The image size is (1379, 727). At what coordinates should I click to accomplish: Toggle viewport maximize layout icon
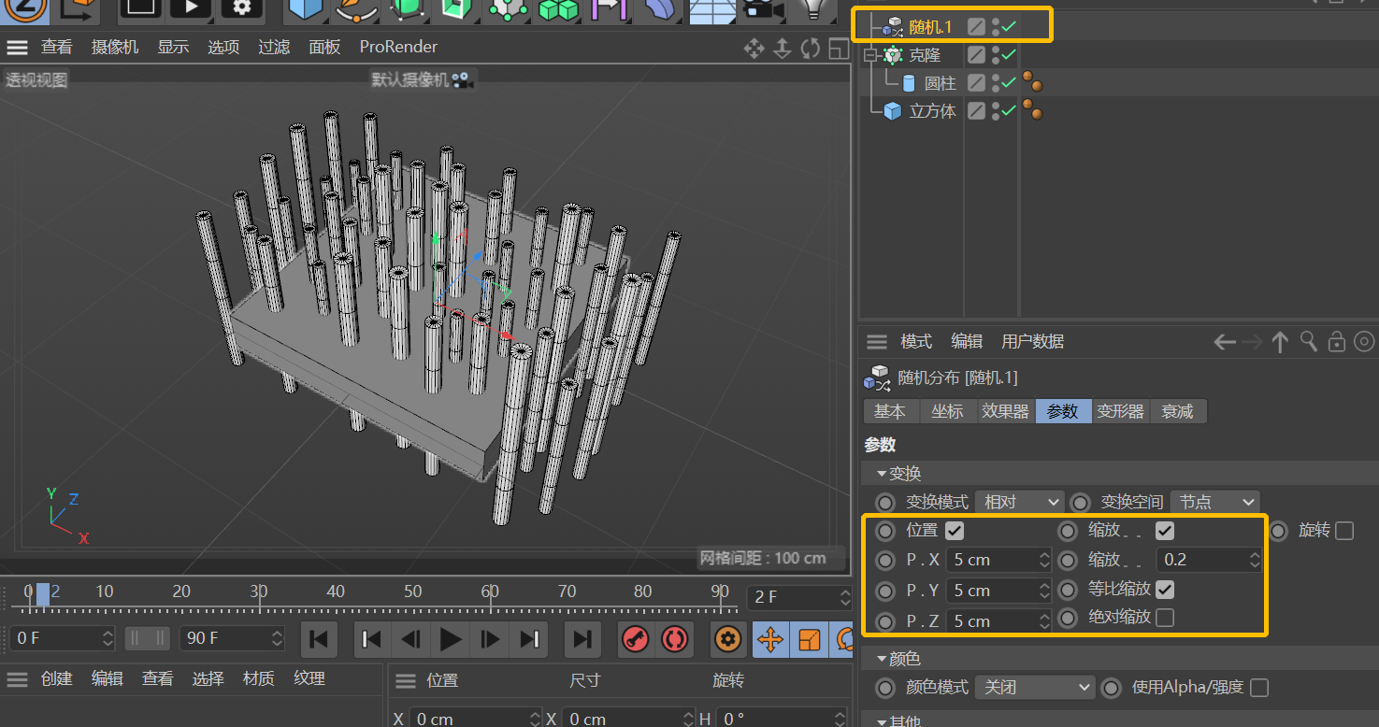click(x=839, y=49)
